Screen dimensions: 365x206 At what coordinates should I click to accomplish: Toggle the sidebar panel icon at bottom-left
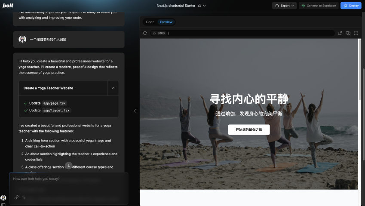tap(3, 204)
